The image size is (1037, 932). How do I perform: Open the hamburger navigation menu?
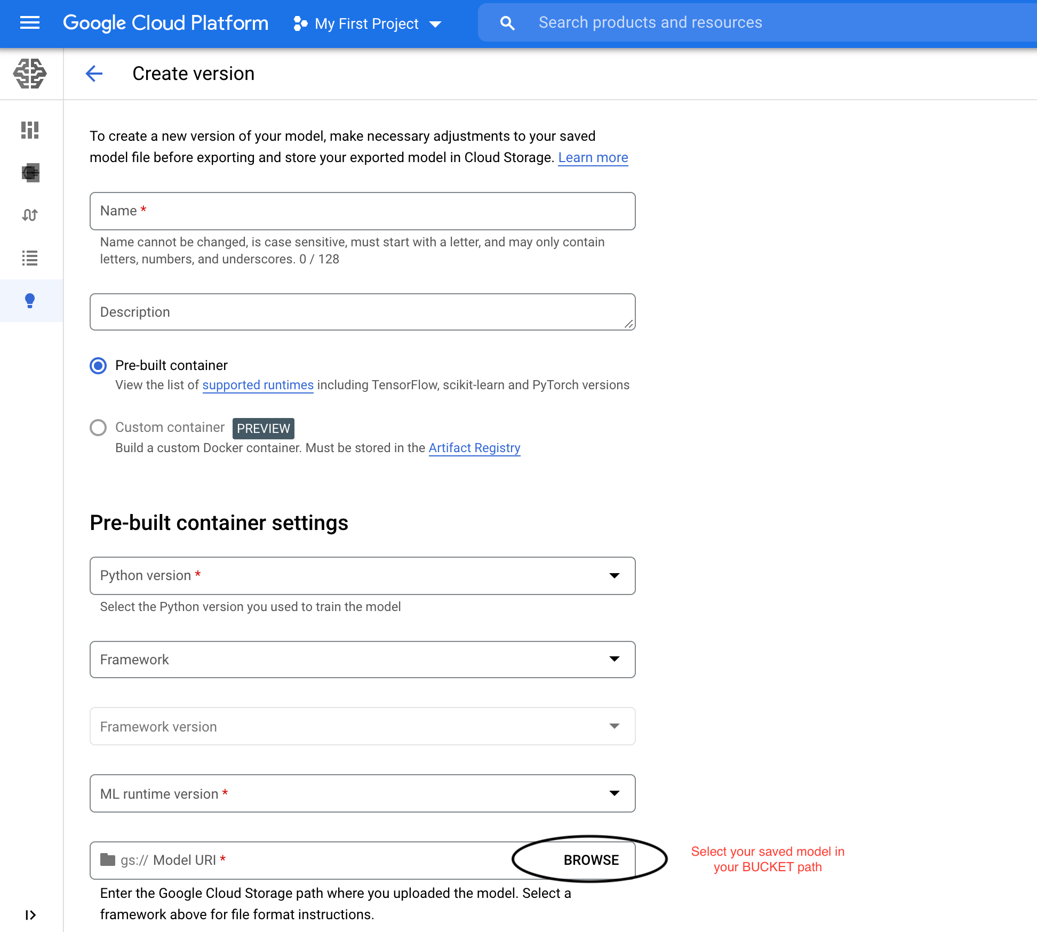point(30,23)
